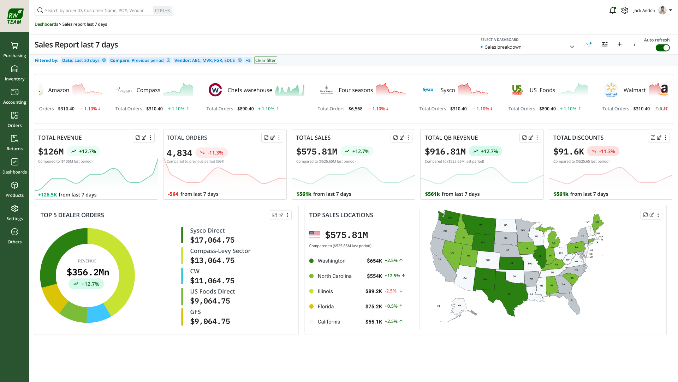The height and width of the screenshot is (382, 678).
Task: Open Dashboards in sidebar
Action: [x=14, y=166]
